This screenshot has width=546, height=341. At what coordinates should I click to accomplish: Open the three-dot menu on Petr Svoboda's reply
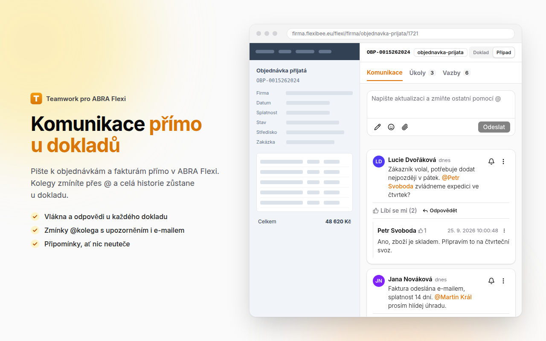tap(504, 231)
